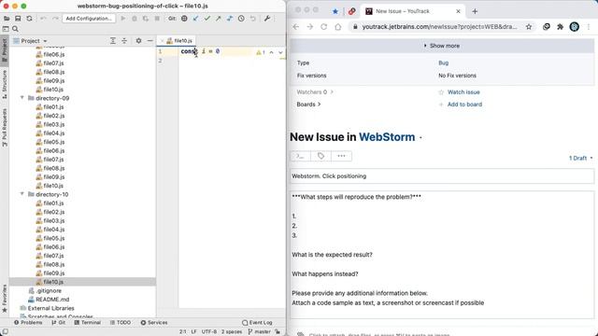Bookmark the page with the star icon
Viewport: 598px width, 336px height.
529,27
